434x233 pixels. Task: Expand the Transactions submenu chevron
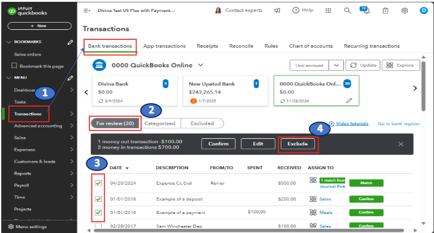(x=72, y=114)
